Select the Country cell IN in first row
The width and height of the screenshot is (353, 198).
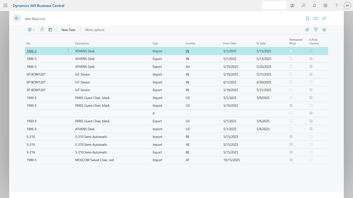[188, 51]
